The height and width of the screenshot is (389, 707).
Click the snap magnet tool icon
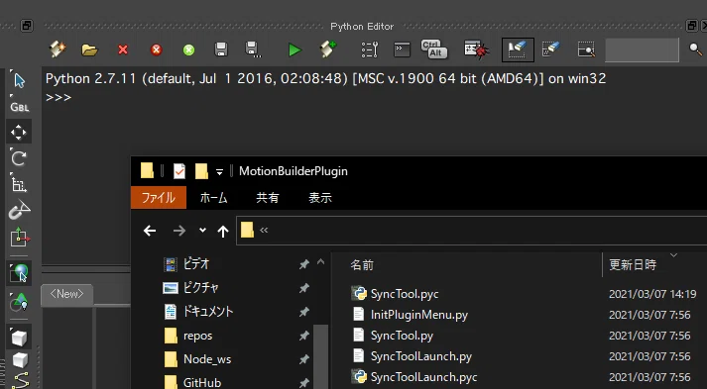[19, 210]
